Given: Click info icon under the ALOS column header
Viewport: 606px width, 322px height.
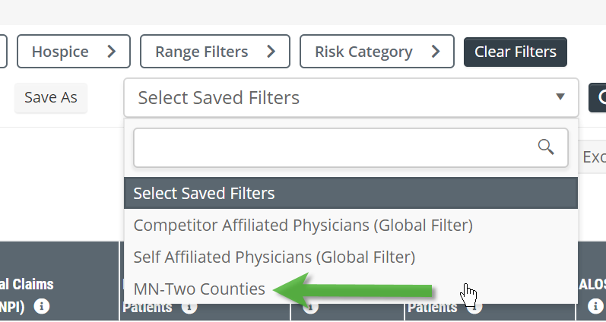Looking at the screenshot, I should 595,306.
